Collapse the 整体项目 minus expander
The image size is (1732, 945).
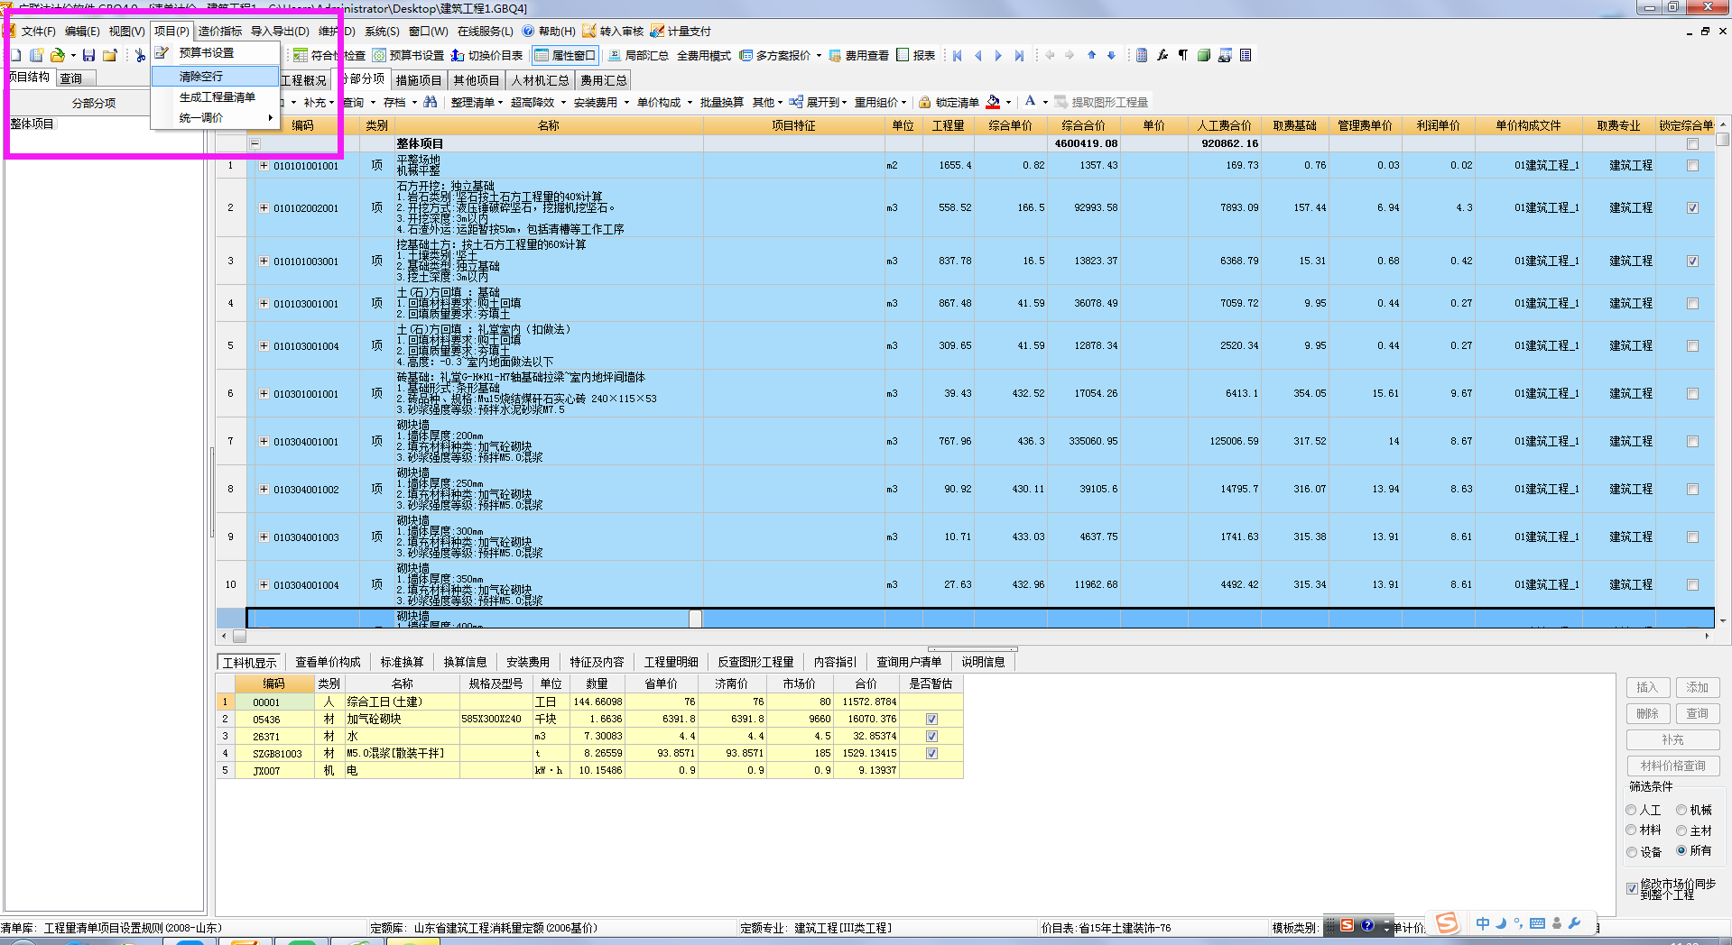(x=255, y=143)
